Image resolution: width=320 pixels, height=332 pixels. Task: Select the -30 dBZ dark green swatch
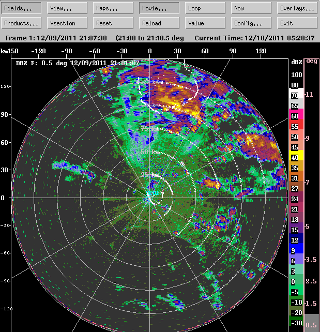point(296,321)
